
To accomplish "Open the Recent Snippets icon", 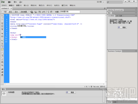I will (2, 62).
